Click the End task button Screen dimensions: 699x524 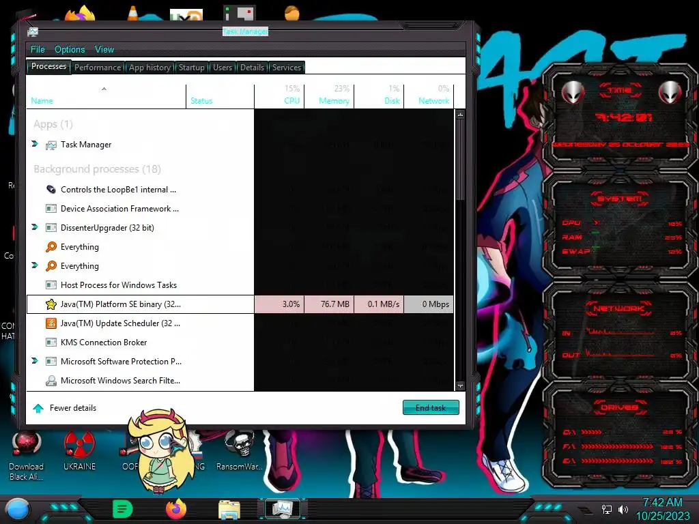point(431,407)
